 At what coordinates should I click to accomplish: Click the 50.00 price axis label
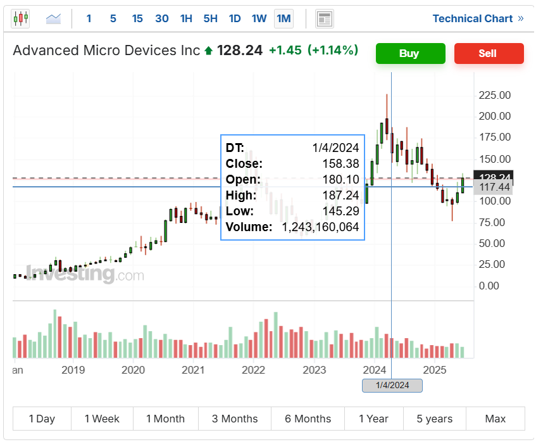tap(492, 244)
